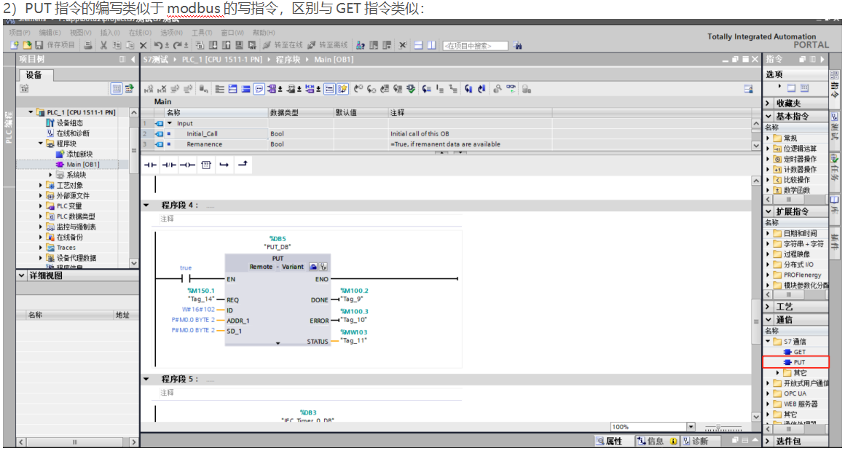Toggle network comments display icon in editor toolbar
Screen dimensions: 845x451
259,90
